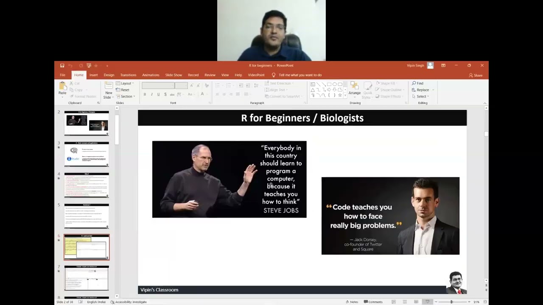Switch to the Transitions tab
Screen dimensions: 543x305
pos(128,75)
